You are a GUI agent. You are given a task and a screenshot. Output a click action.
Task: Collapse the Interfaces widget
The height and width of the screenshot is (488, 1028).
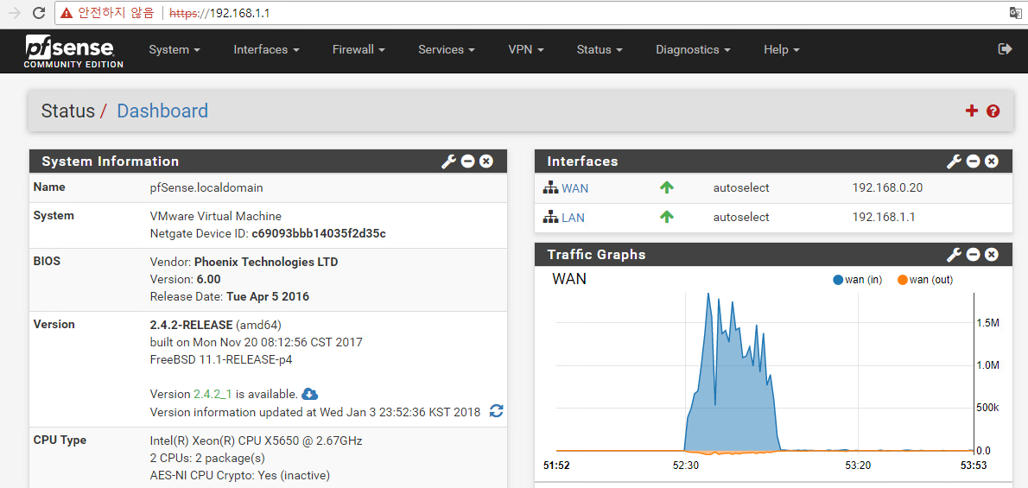(x=974, y=162)
